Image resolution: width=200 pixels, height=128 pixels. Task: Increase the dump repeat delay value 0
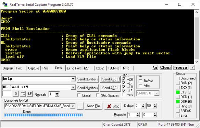[155, 114]
